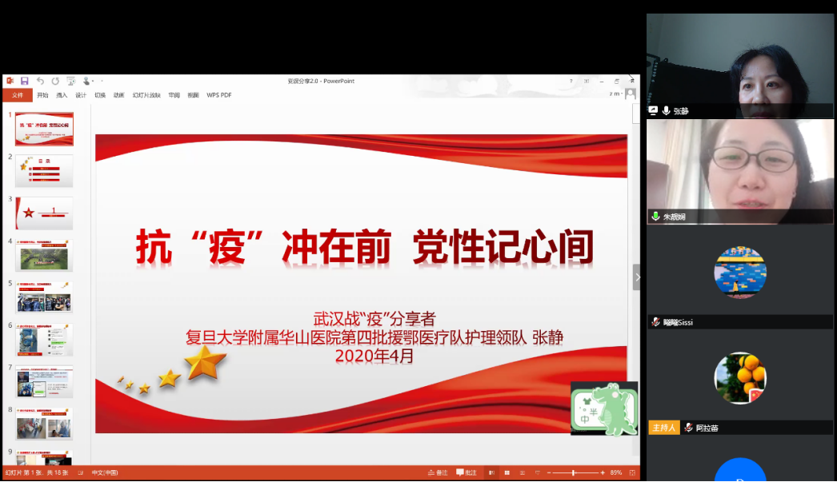Click the spell check icon in status bar
The width and height of the screenshot is (837, 482).
(x=81, y=473)
